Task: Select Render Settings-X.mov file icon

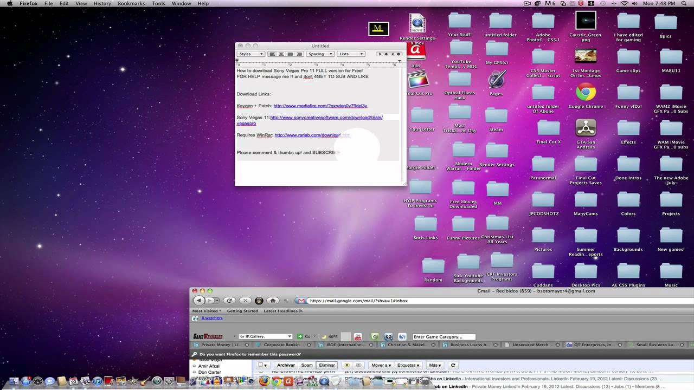Action: coord(417,24)
